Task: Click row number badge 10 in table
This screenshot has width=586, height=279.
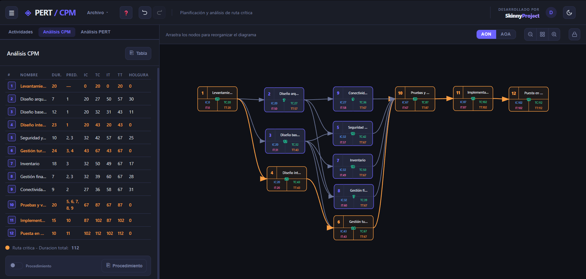Action: coord(12,205)
